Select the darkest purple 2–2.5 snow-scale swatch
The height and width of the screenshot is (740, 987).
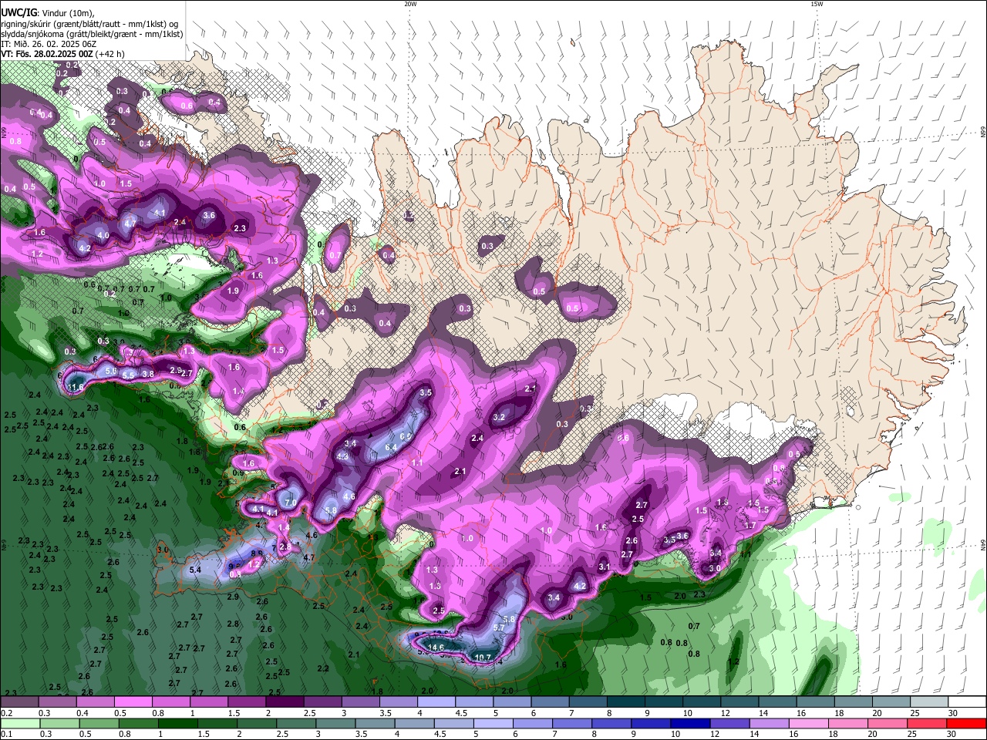[285, 702]
